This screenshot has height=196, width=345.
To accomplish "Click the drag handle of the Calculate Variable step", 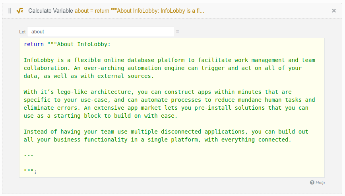I will pyautogui.click(x=10, y=11).
